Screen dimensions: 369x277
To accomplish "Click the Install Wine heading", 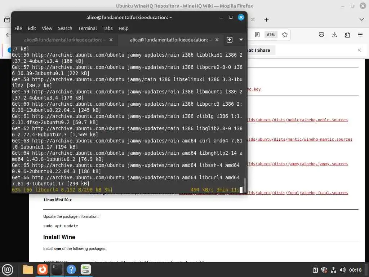I will [x=59, y=237].
